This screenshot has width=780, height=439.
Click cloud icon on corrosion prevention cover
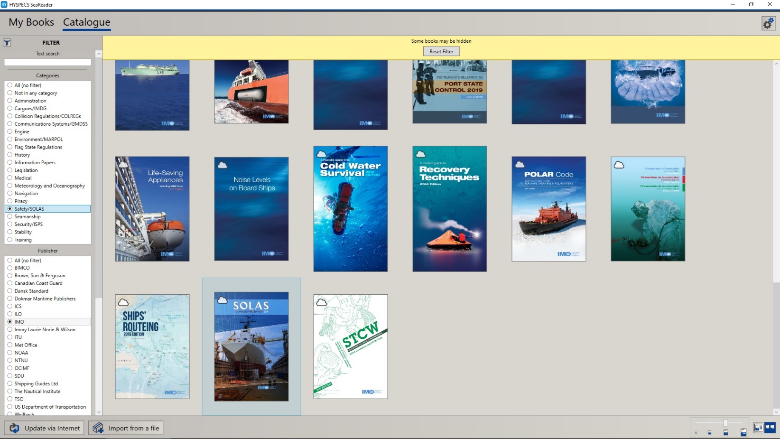pyautogui.click(x=619, y=165)
